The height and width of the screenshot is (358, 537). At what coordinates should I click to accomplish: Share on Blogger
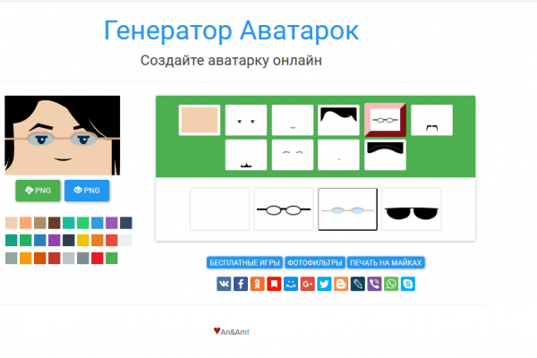(x=341, y=284)
